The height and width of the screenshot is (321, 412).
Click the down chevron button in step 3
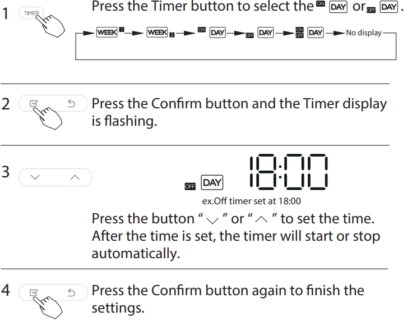click(35, 177)
